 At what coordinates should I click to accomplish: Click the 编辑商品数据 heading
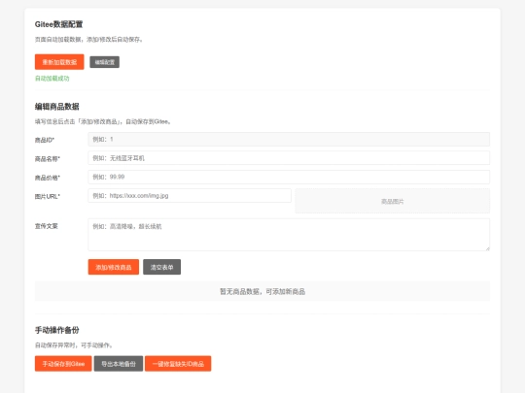[x=57, y=107]
